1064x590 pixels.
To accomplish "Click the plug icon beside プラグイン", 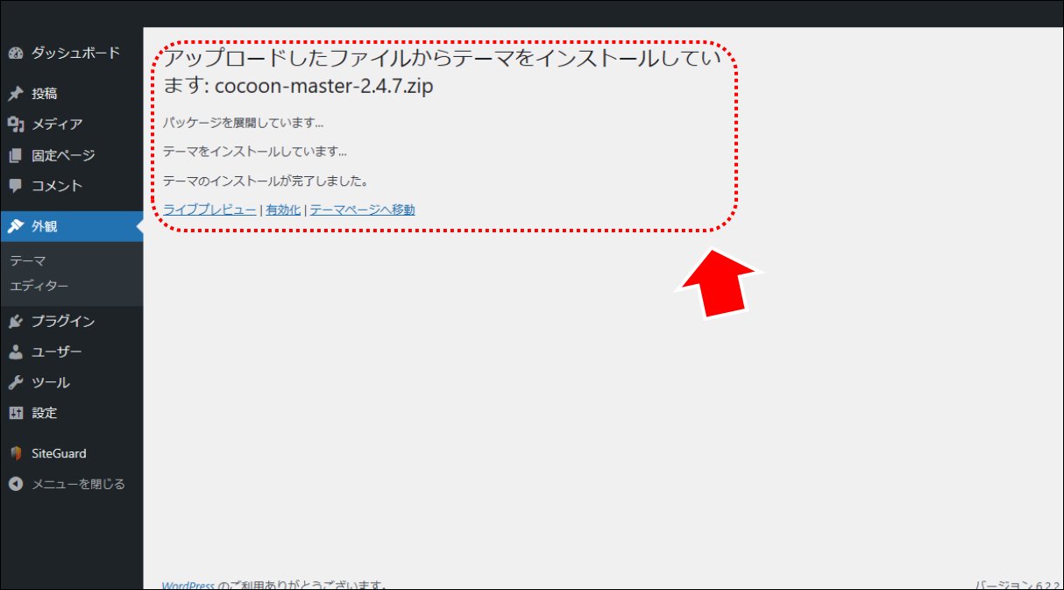I will pyautogui.click(x=15, y=322).
